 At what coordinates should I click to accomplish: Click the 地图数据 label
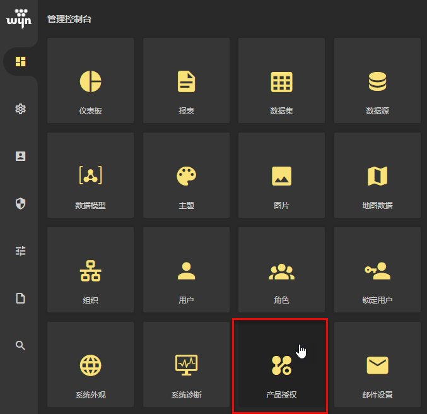pos(377,206)
